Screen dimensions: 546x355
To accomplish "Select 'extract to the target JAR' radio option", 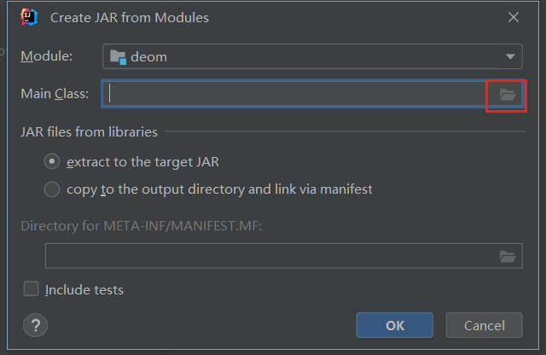I will tap(53, 161).
